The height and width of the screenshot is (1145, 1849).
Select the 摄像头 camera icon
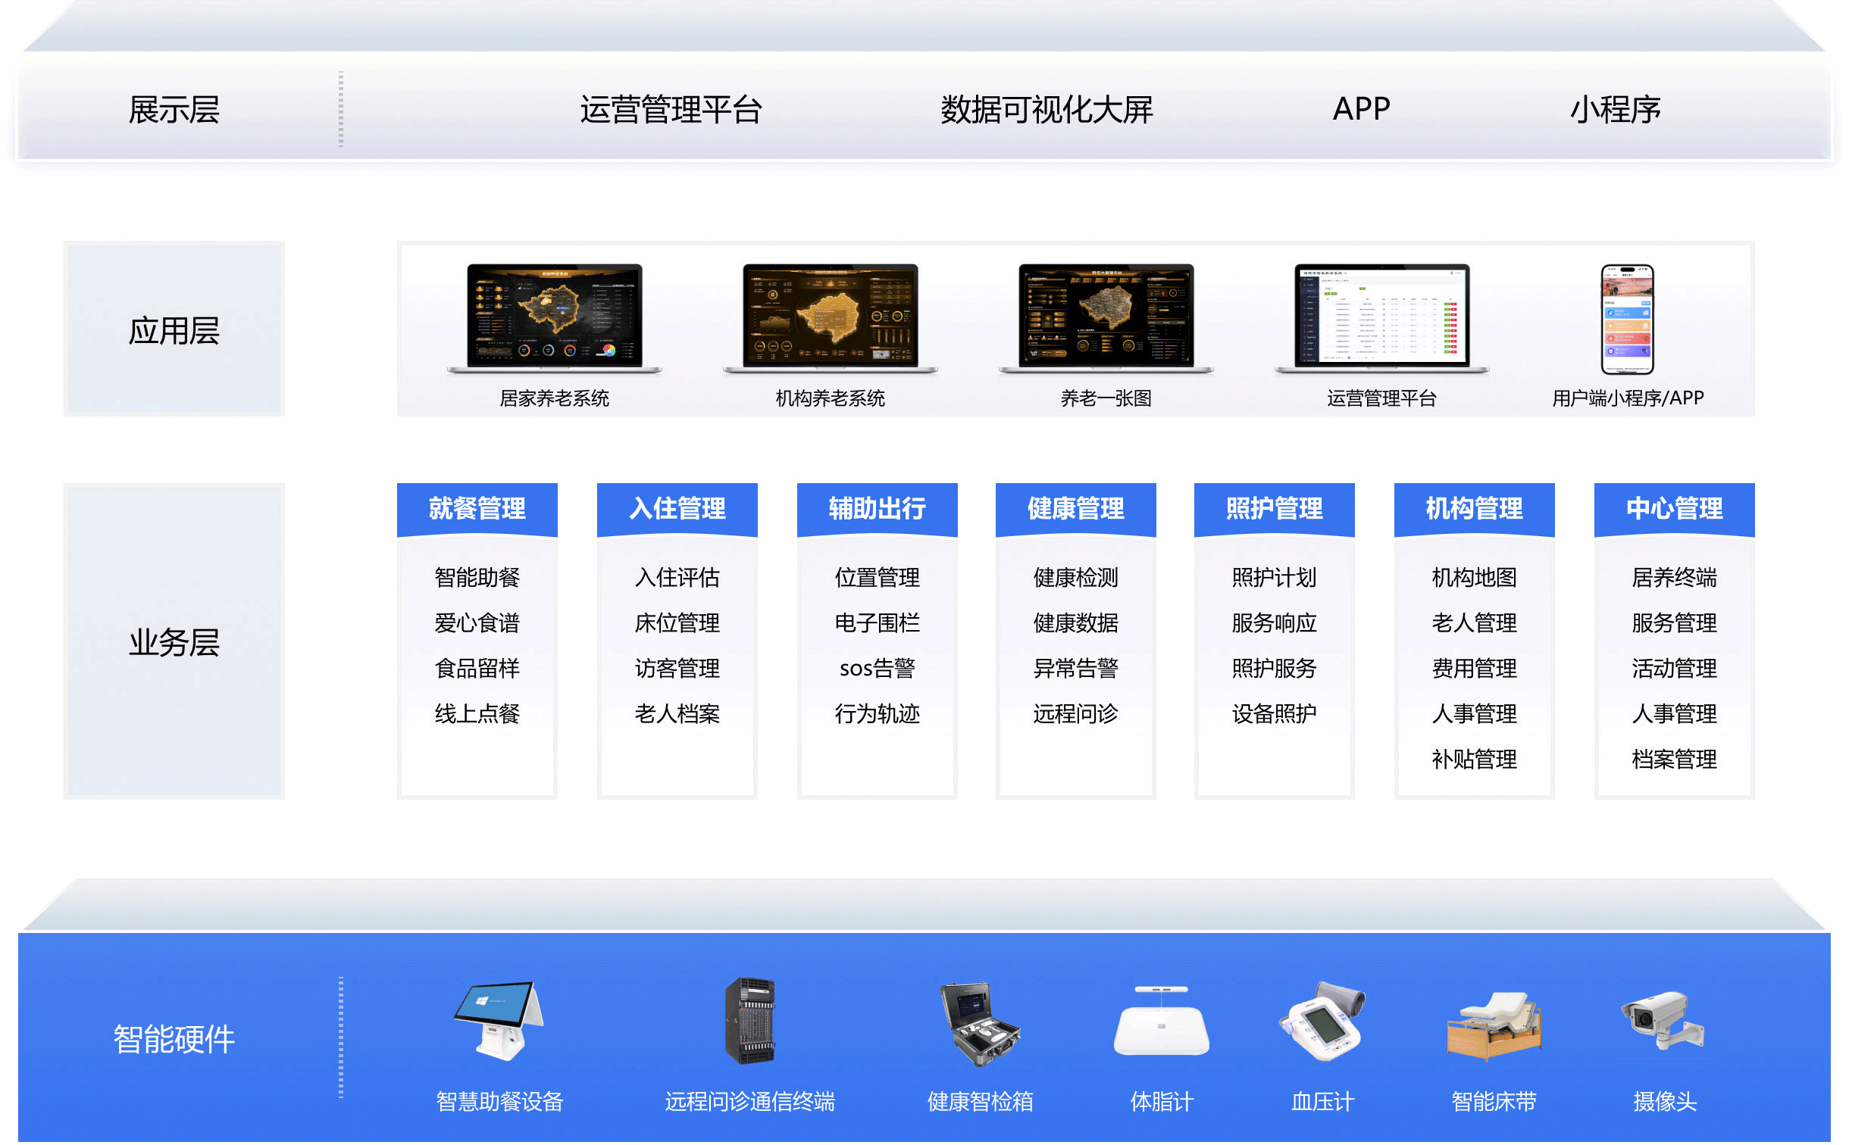pos(1663,1021)
